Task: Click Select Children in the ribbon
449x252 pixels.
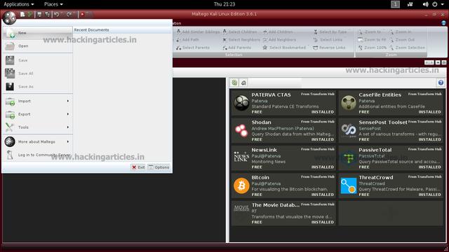Action: point(240,32)
